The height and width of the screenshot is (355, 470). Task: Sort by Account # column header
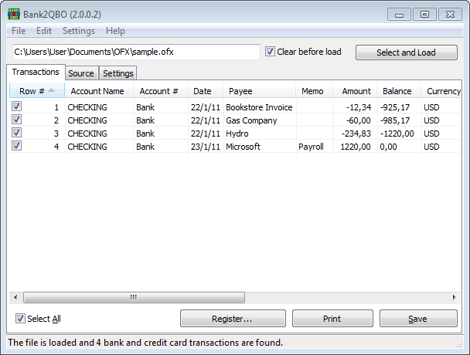(x=160, y=91)
